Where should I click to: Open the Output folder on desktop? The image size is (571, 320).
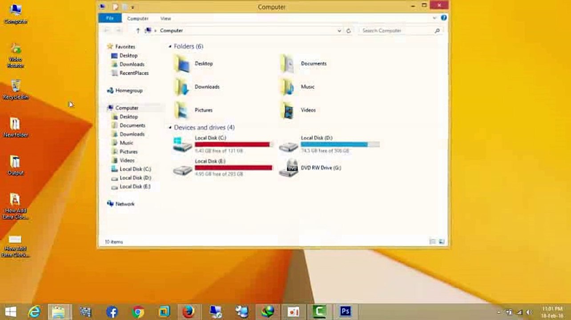(x=16, y=165)
